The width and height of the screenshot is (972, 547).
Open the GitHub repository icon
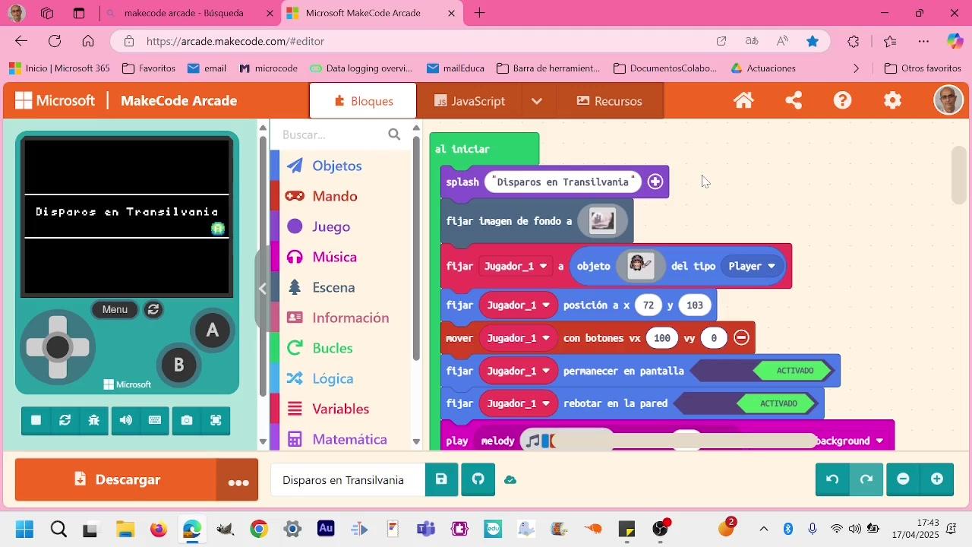[478, 479]
